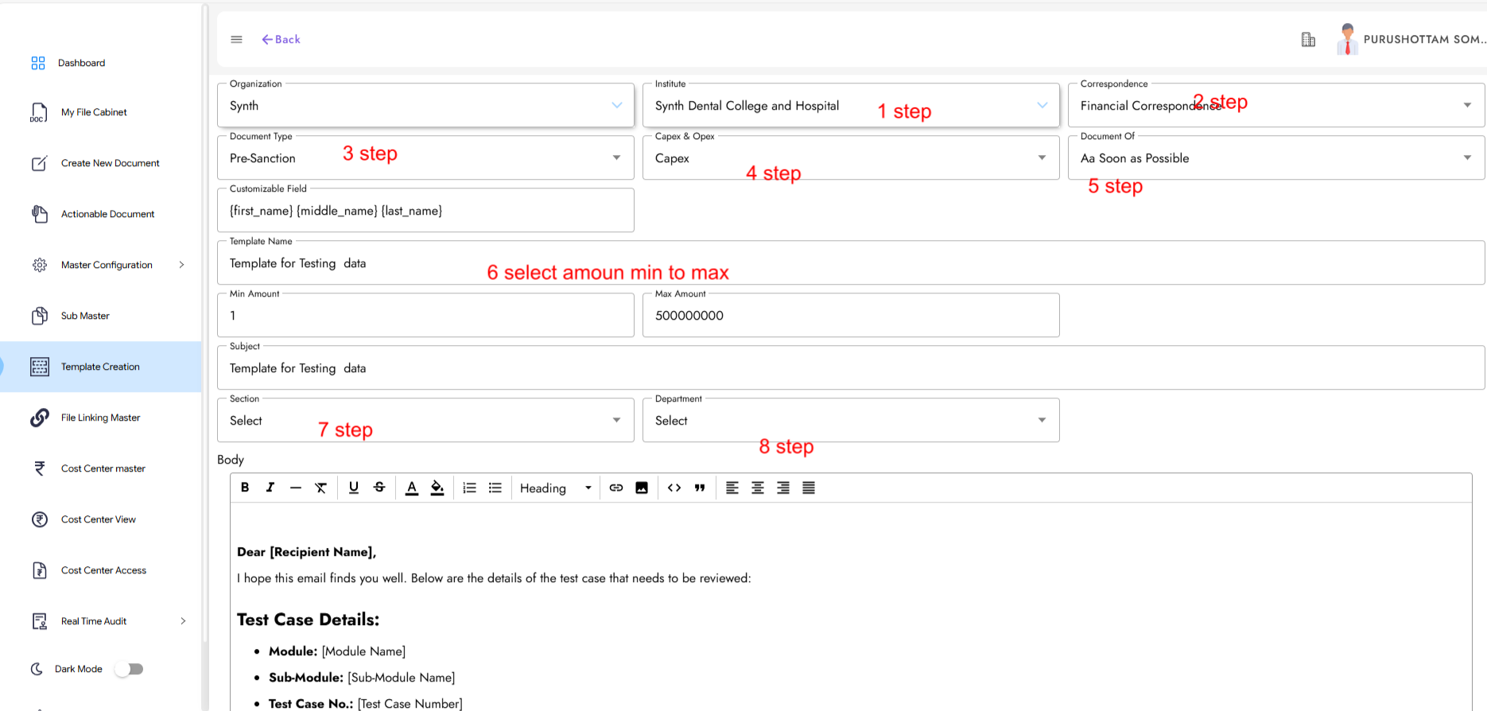Click the Subject input field
This screenshot has width=1487, height=711.
(x=851, y=367)
